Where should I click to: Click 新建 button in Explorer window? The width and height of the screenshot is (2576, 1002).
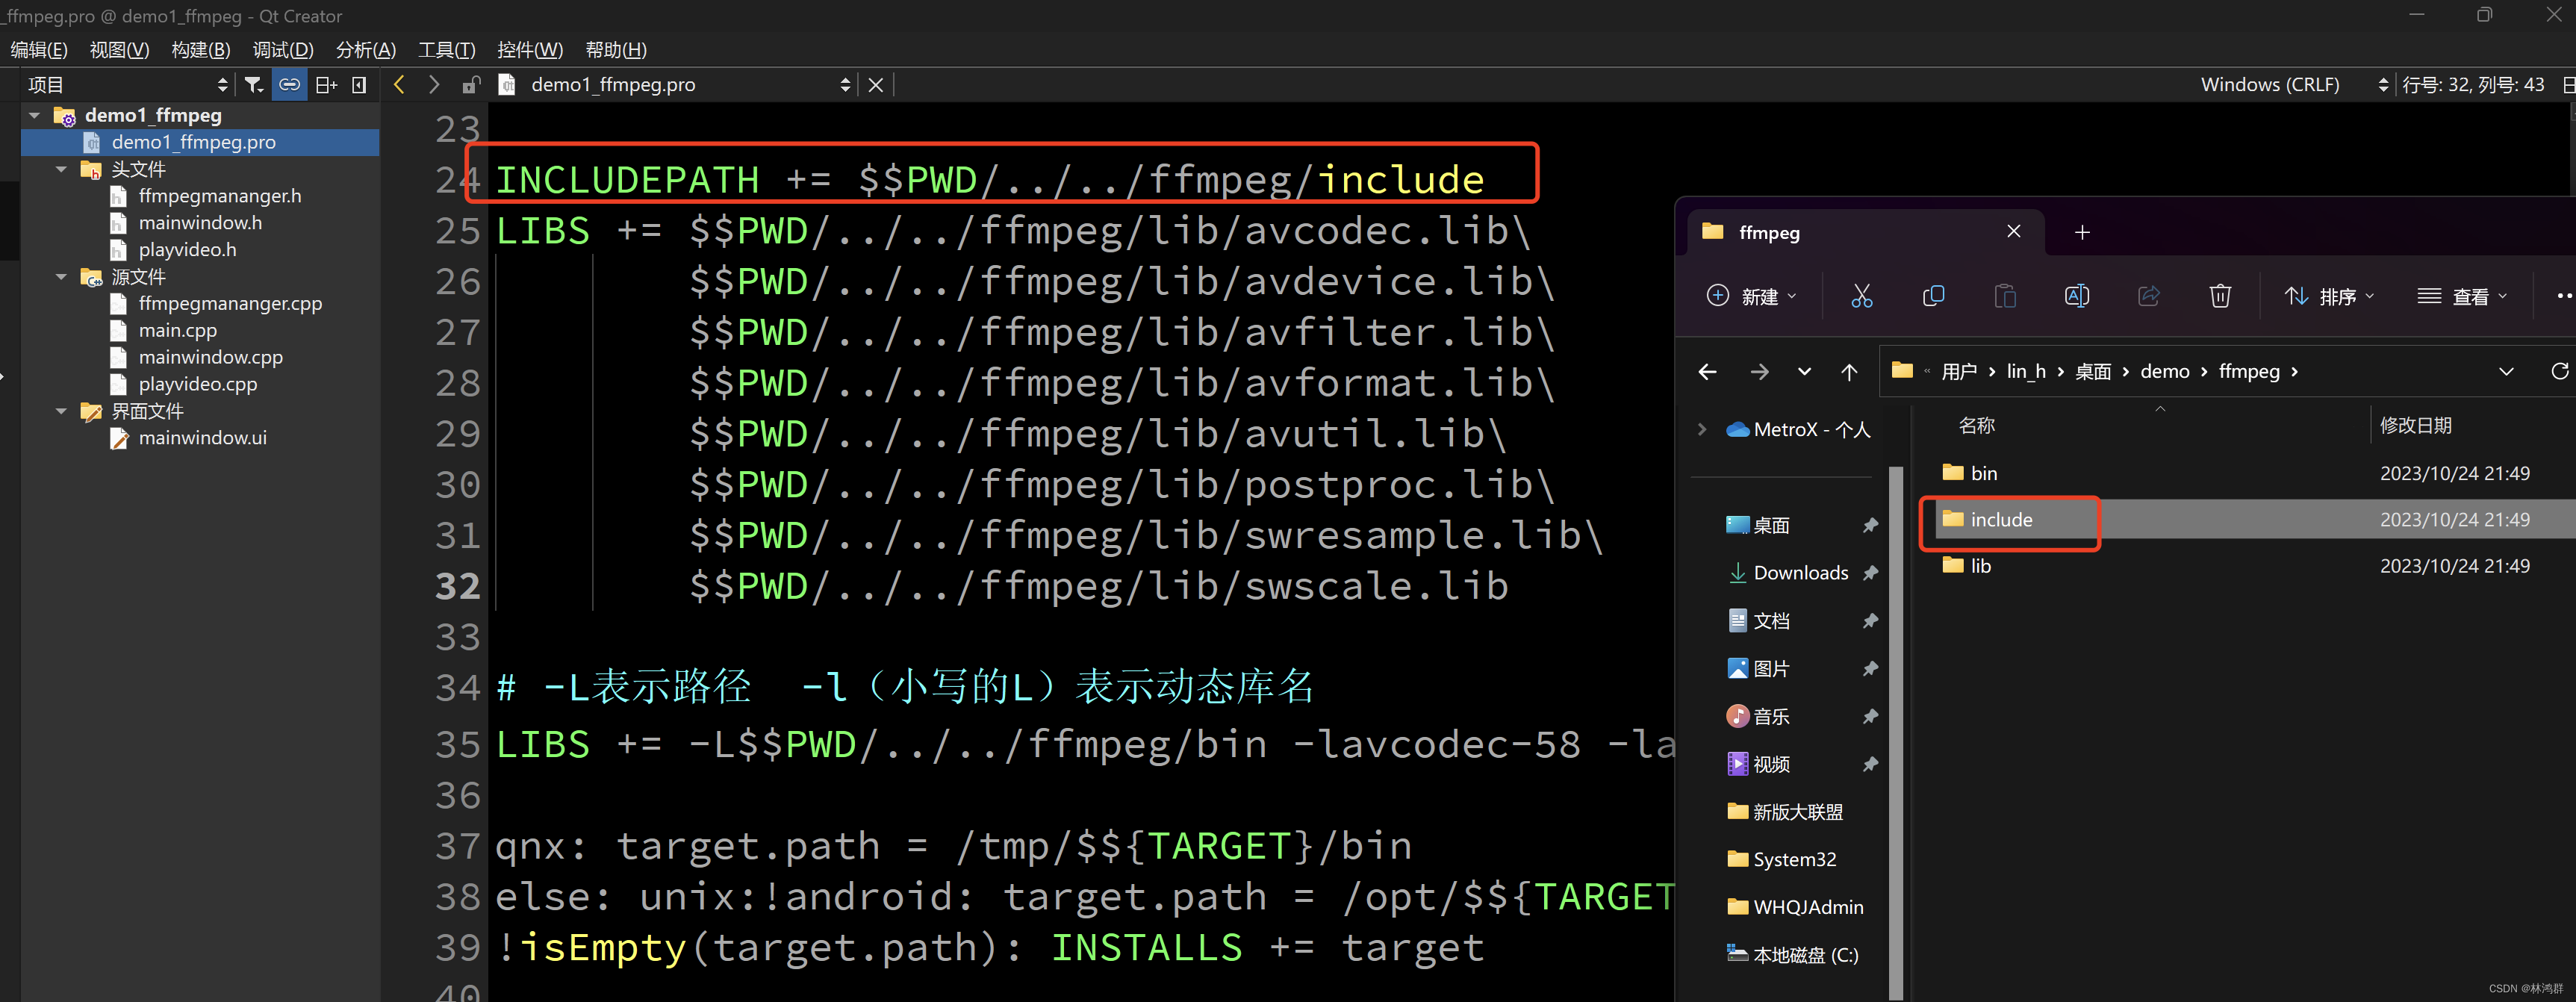tap(1752, 296)
